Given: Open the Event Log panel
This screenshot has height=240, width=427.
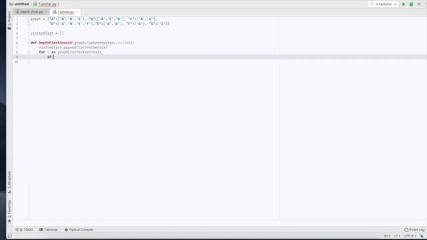Looking at the screenshot, I should pos(414,229).
